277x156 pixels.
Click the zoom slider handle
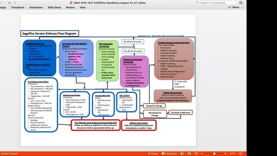[214, 153]
